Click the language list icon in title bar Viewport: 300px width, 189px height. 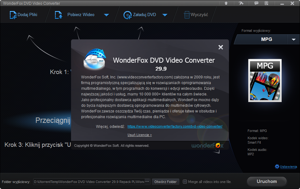pos(266,3)
